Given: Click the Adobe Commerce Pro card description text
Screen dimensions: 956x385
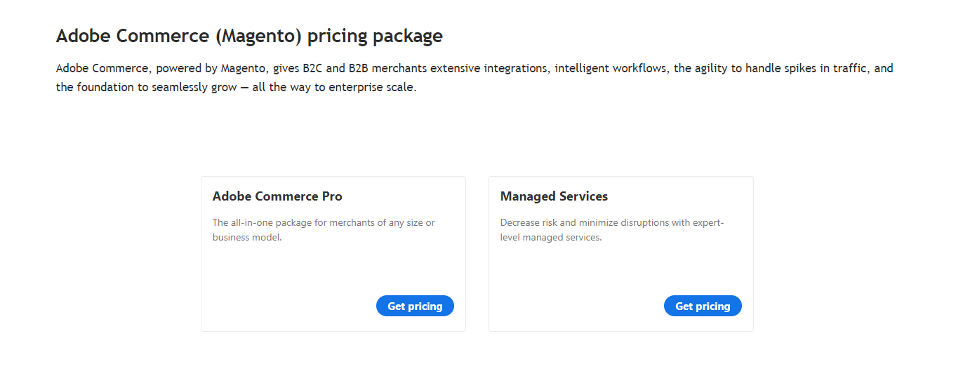Looking at the screenshot, I should click(323, 230).
